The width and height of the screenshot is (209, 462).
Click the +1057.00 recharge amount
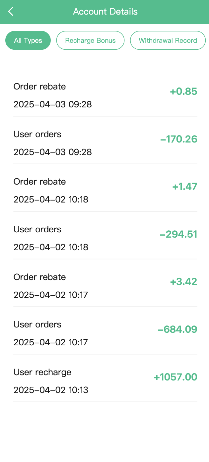coord(175,377)
